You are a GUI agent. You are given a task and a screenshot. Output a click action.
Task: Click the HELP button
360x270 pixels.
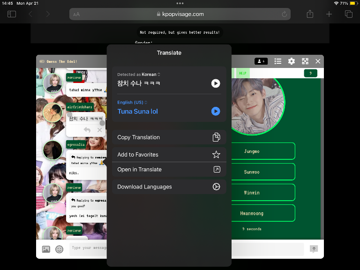click(x=242, y=73)
